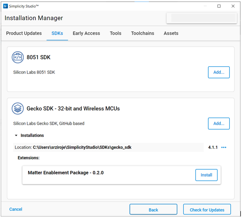Image resolution: width=242 pixels, height=218 pixels.
Task: Click the Gecko SDK stacked layers icon
Action: 18,108
